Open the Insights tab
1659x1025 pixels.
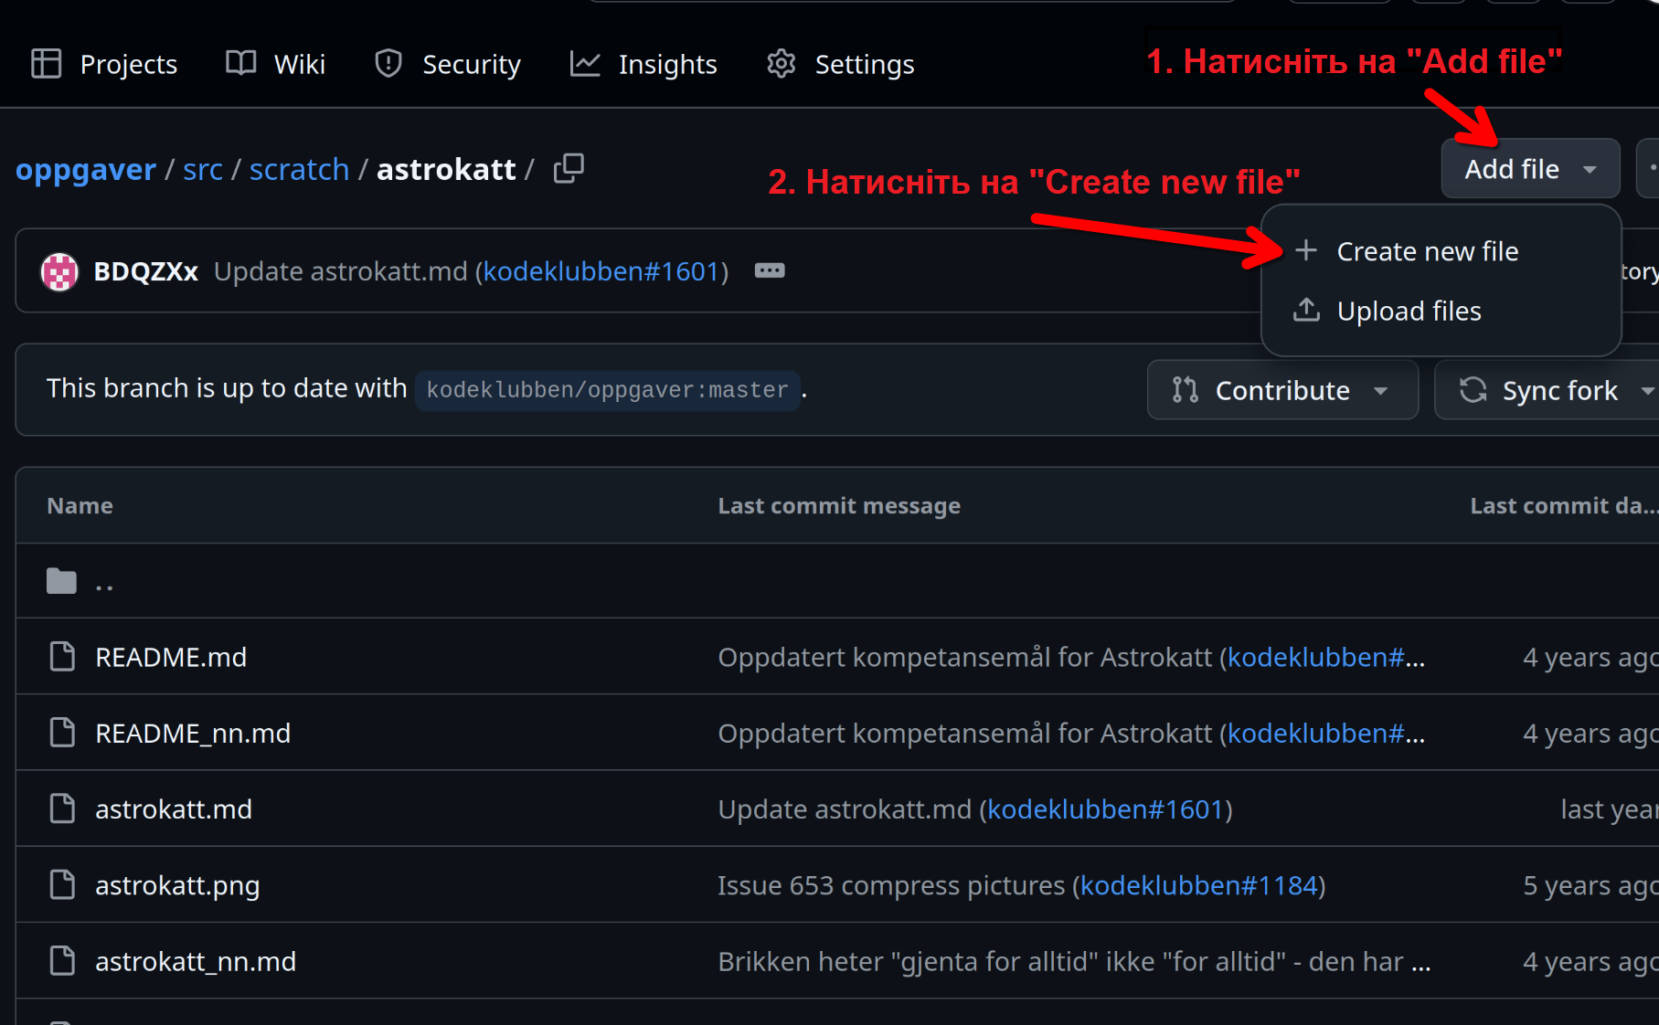coord(643,64)
